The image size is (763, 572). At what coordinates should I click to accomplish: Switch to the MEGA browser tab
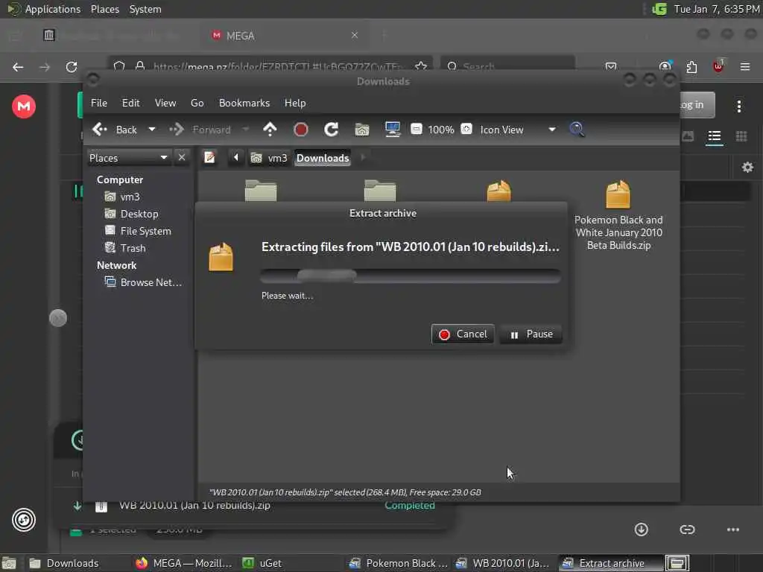[x=285, y=36]
